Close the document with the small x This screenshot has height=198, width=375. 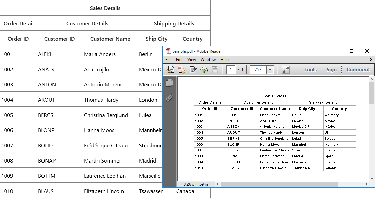pyautogui.click(x=371, y=60)
